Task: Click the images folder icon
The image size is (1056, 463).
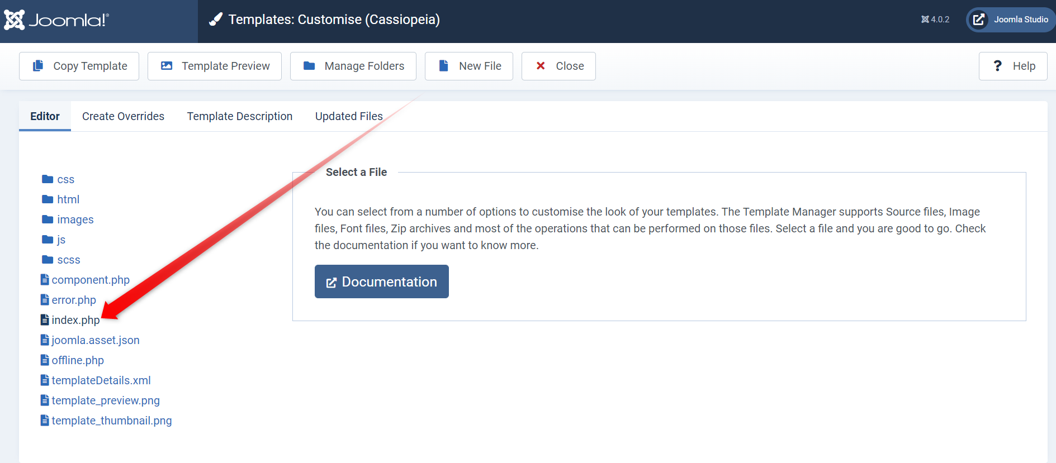Action: (x=48, y=219)
